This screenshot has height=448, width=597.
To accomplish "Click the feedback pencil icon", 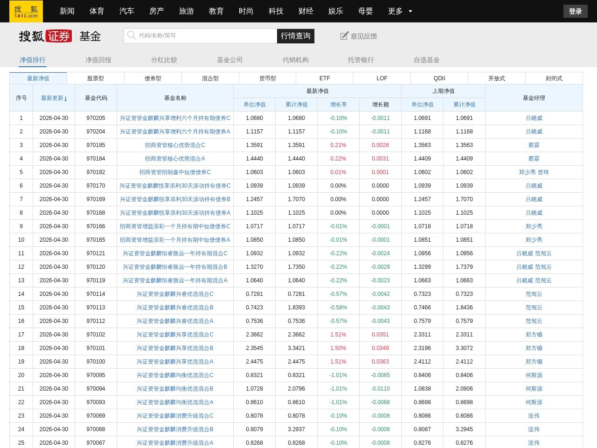I will [344, 36].
